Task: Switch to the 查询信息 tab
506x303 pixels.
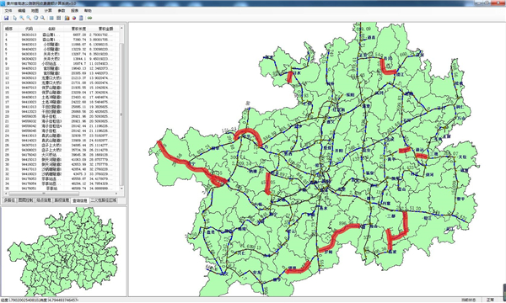Action: click(x=79, y=200)
